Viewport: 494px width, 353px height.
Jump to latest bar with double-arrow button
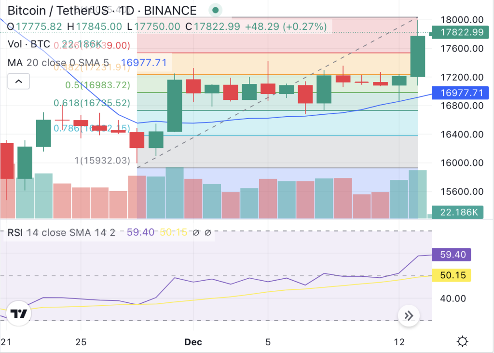click(x=409, y=315)
